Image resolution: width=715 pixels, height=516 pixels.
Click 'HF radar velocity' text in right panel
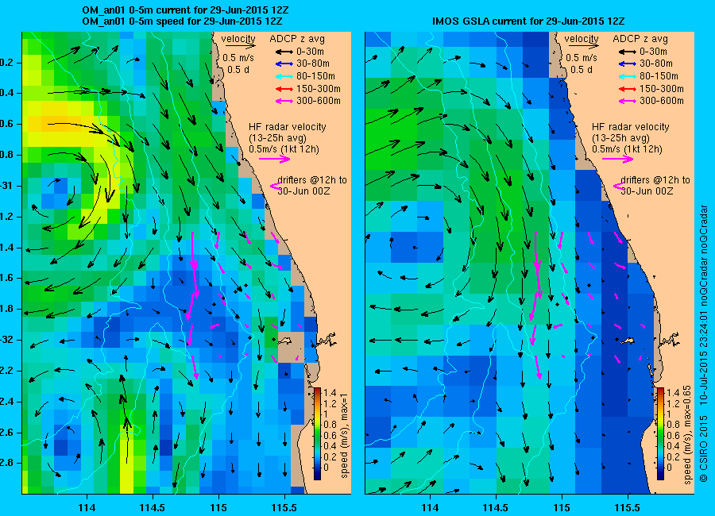[x=631, y=127]
